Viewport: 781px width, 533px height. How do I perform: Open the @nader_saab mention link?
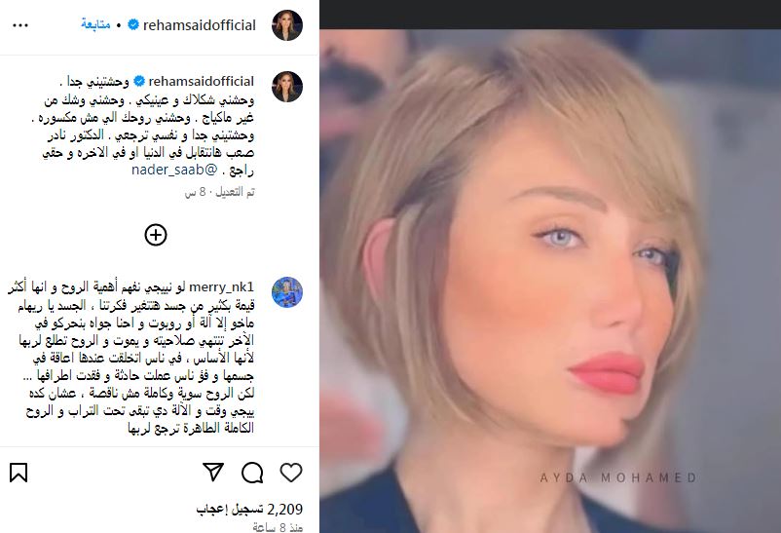tap(175, 170)
